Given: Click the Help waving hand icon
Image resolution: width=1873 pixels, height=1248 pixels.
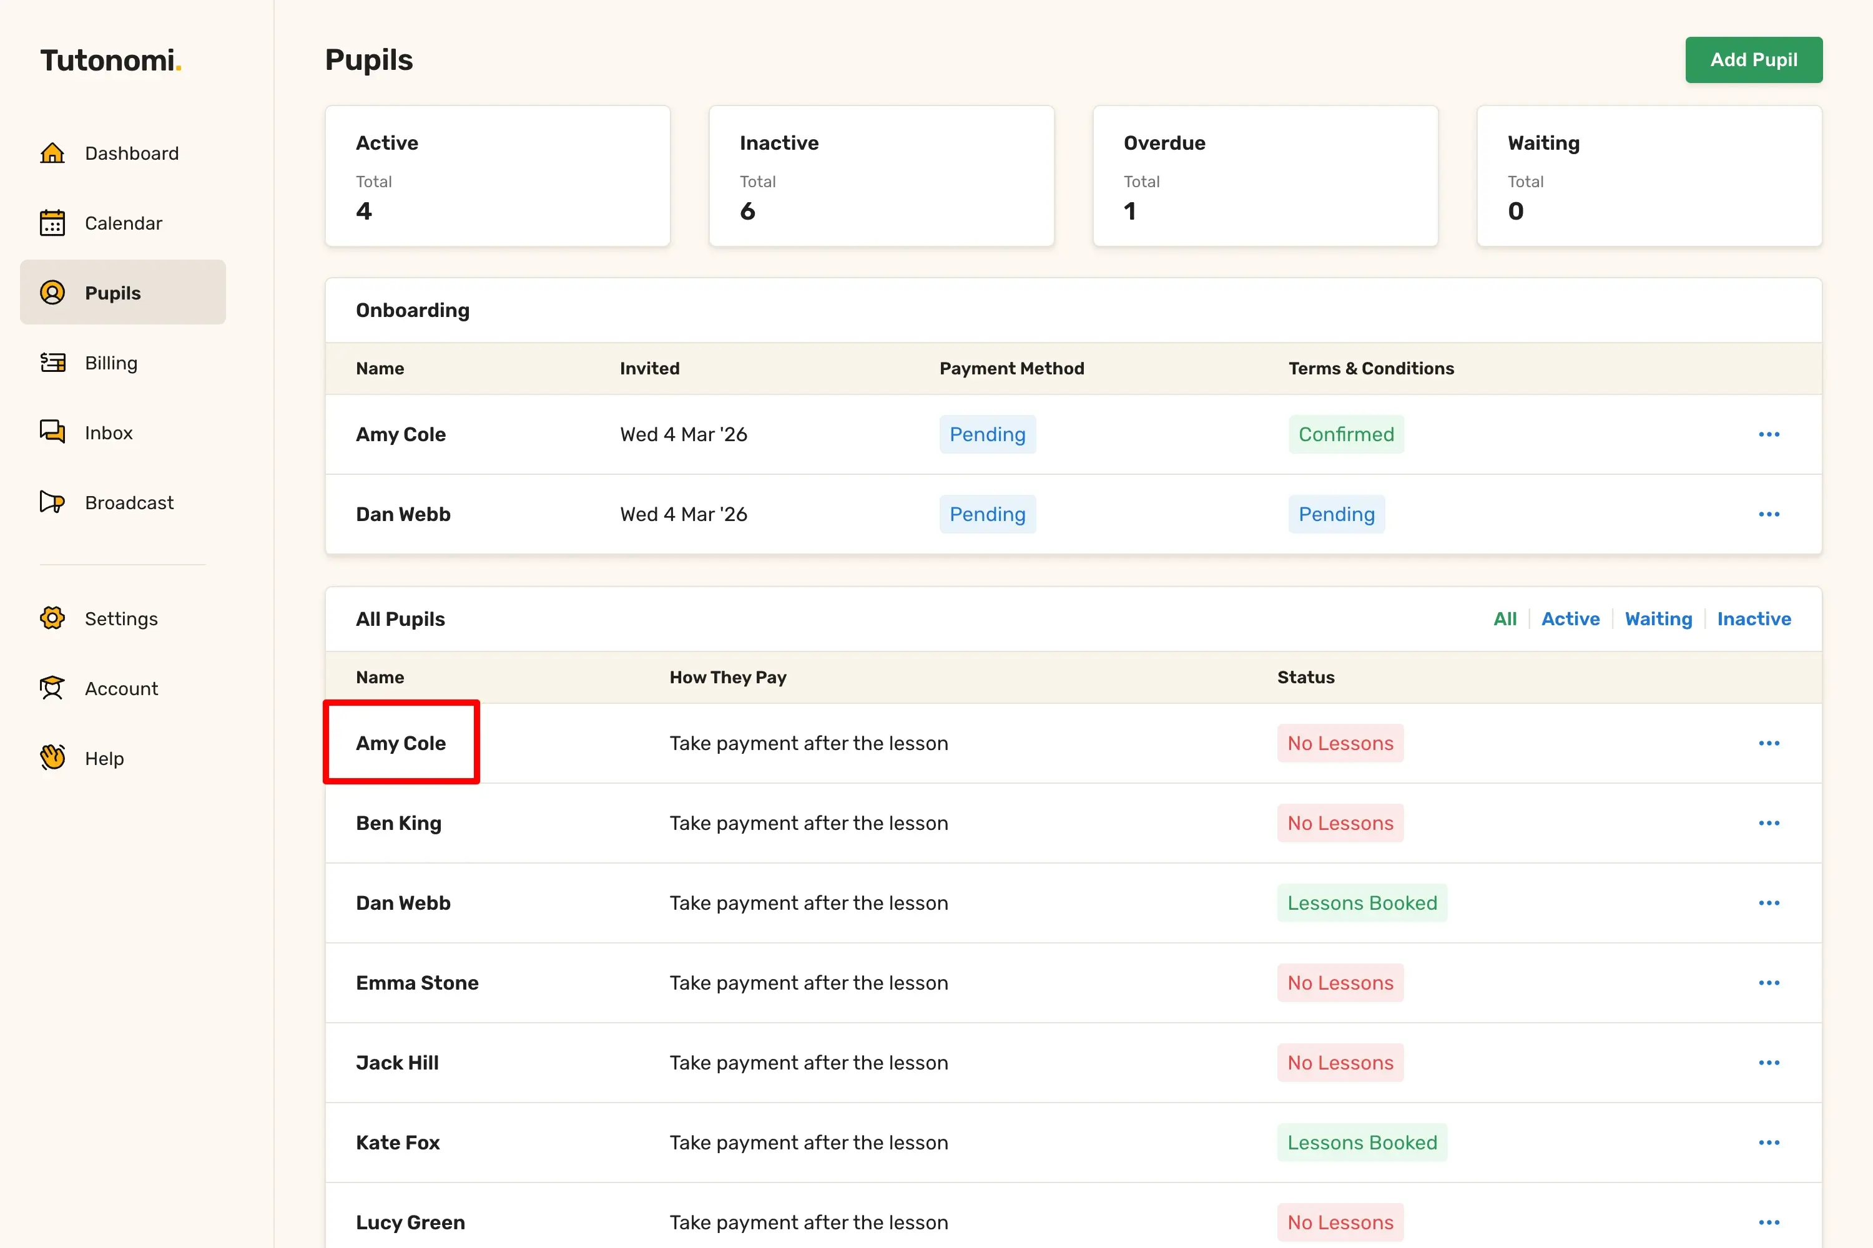Looking at the screenshot, I should tap(52, 758).
